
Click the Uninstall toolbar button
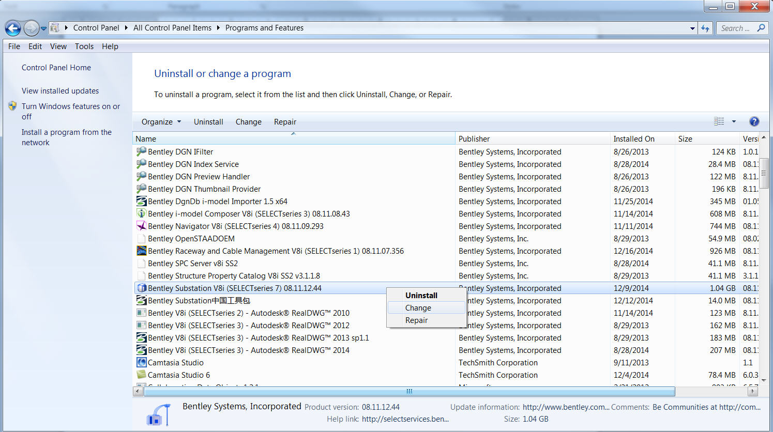coord(208,122)
